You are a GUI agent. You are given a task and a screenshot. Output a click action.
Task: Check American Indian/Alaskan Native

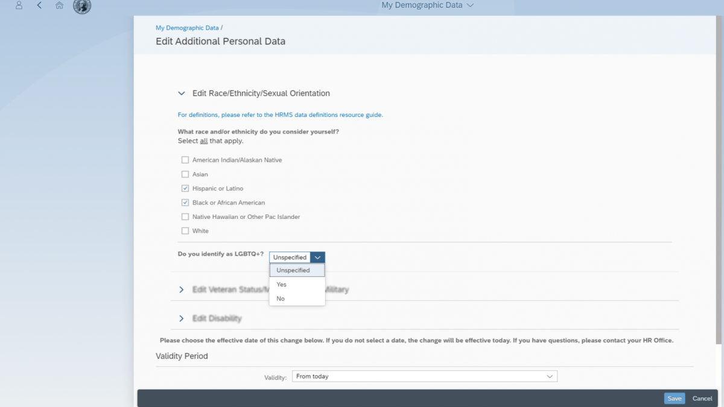point(185,160)
